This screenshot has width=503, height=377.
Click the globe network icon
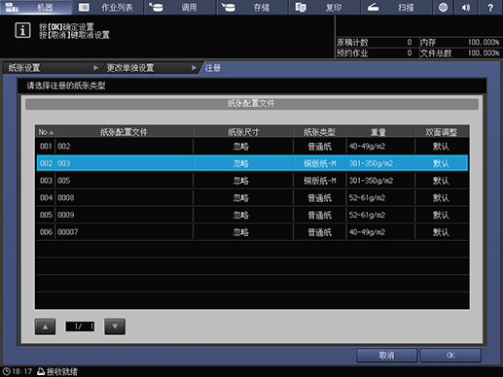point(443,7)
